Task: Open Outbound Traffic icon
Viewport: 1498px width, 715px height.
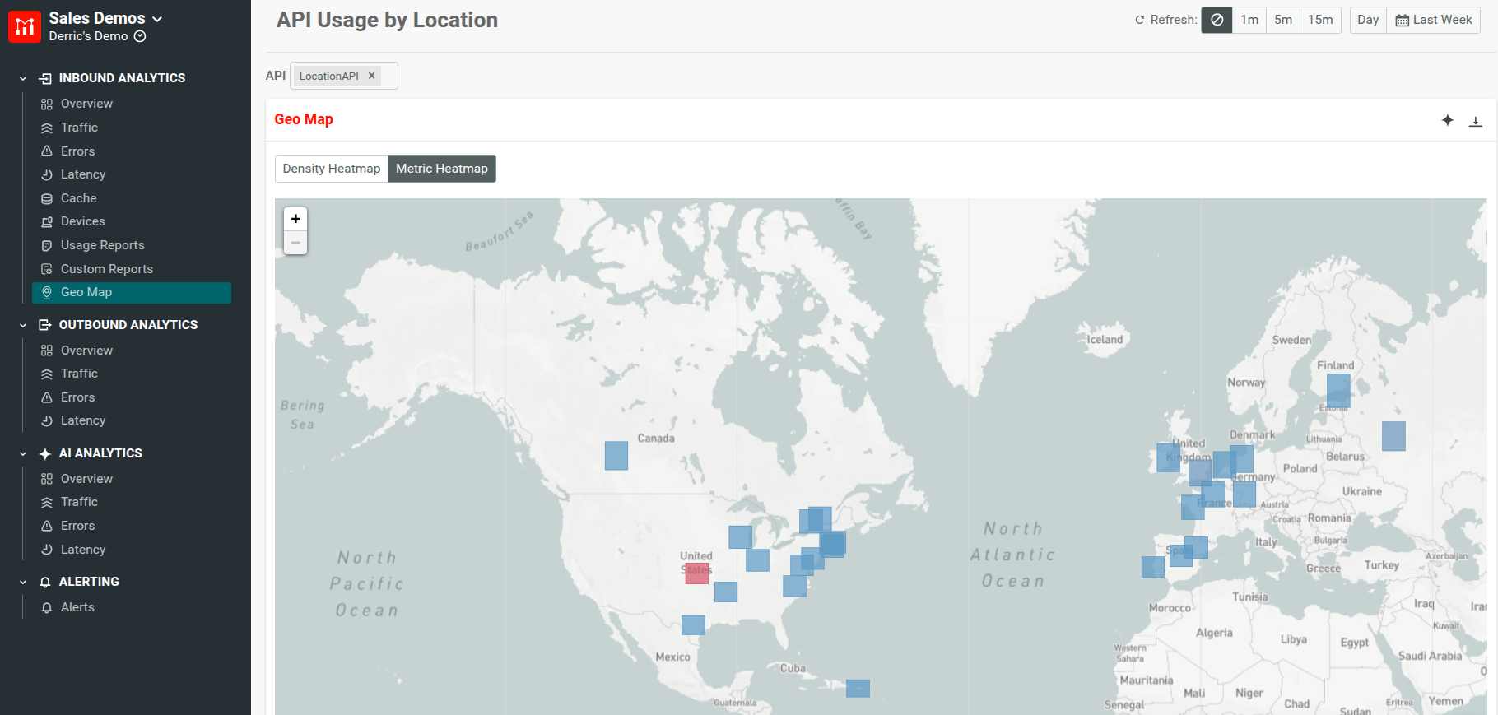Action: (x=47, y=374)
